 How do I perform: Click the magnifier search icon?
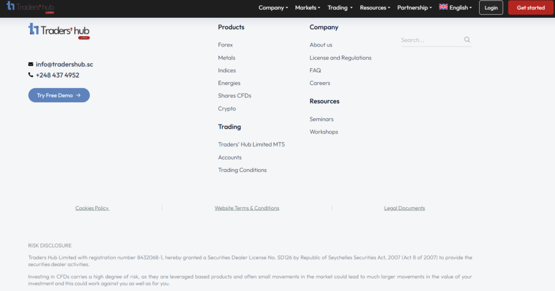(467, 39)
